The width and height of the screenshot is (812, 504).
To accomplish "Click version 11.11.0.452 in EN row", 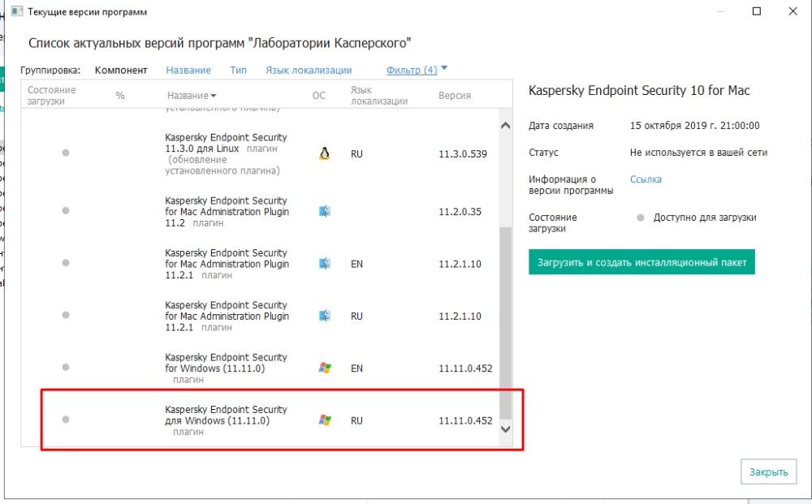I will tap(465, 368).
